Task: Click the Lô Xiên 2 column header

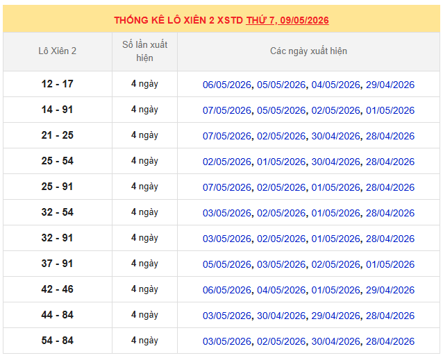Action: (58, 51)
